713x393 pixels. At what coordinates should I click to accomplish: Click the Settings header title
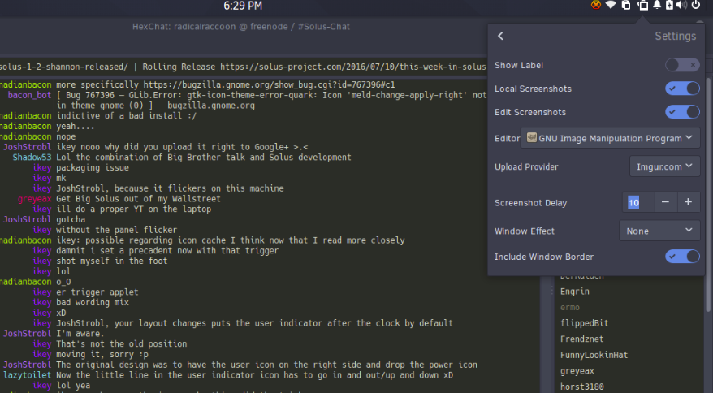click(676, 36)
